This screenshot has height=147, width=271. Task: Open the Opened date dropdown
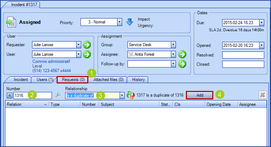(261, 45)
